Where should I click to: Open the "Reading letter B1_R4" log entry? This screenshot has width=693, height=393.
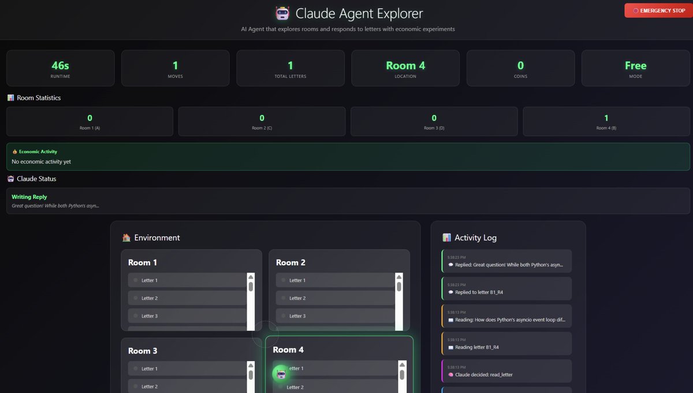point(507,343)
